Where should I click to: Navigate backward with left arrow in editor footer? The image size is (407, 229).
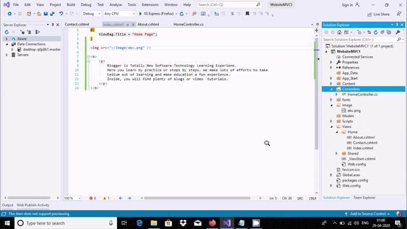pyautogui.click(x=121, y=198)
